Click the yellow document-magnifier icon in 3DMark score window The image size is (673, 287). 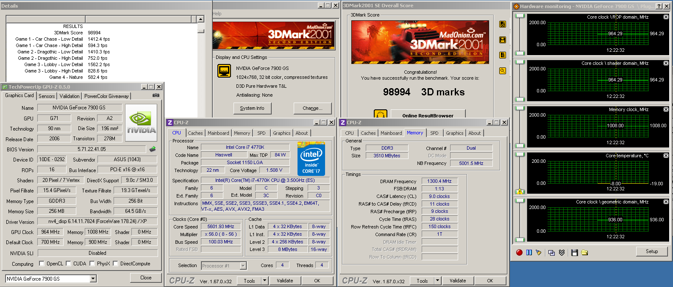click(503, 55)
